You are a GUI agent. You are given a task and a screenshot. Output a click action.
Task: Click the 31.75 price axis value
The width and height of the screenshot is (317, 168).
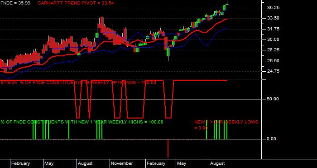click(273, 29)
